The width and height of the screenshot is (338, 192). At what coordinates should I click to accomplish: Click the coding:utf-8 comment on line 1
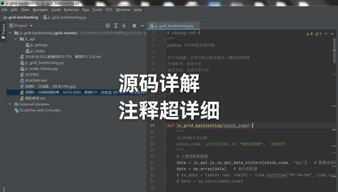pos(184,33)
